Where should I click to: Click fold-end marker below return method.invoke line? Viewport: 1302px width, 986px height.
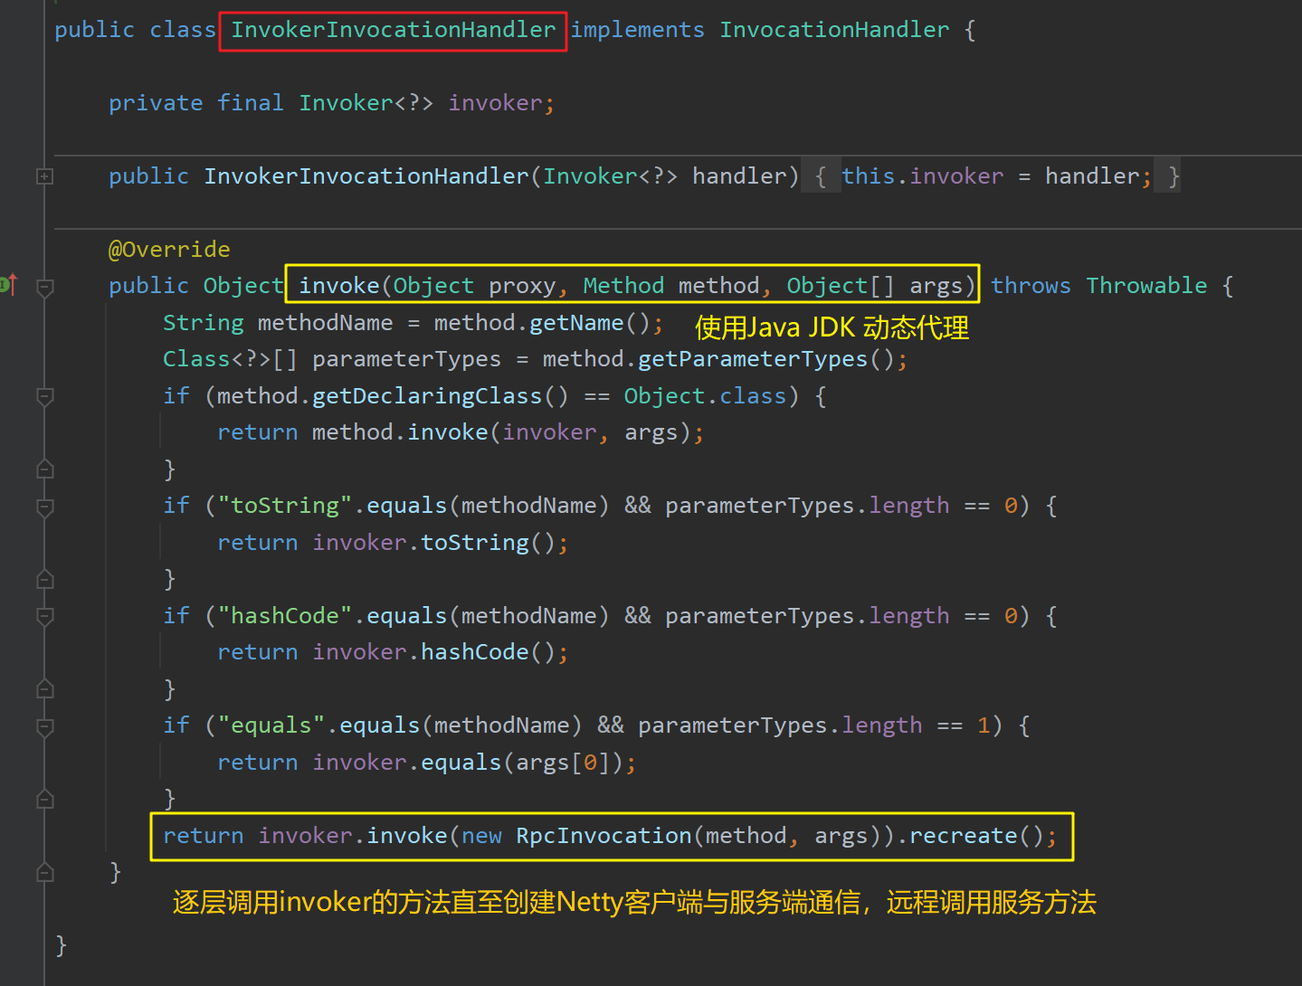pos(44,469)
